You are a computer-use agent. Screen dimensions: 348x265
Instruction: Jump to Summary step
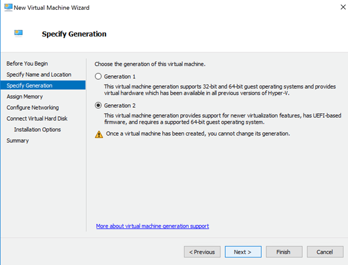(17, 141)
